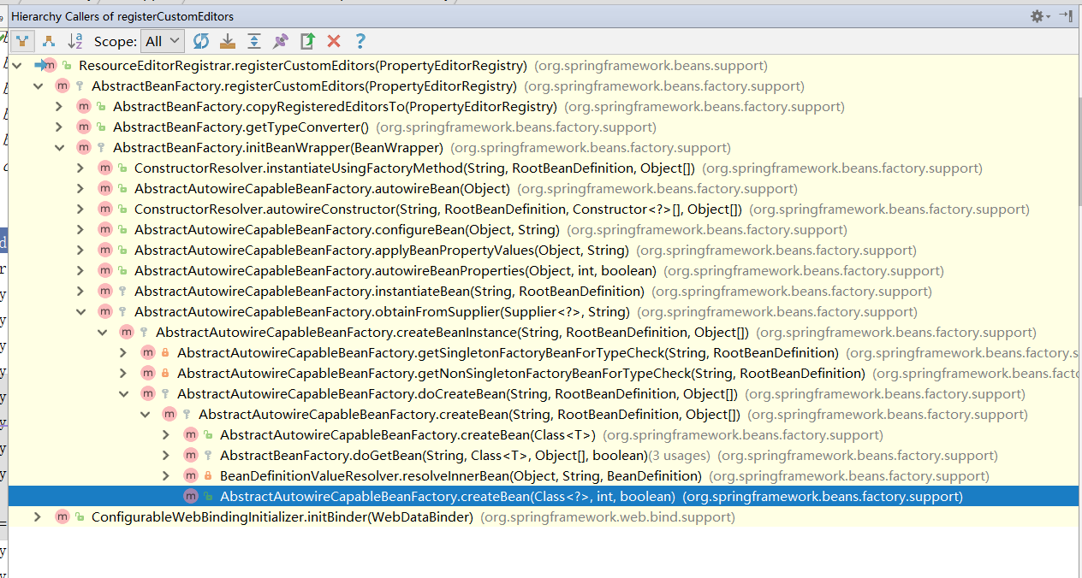Click method icon of doGetBean row
1082x578 pixels.
pos(190,456)
